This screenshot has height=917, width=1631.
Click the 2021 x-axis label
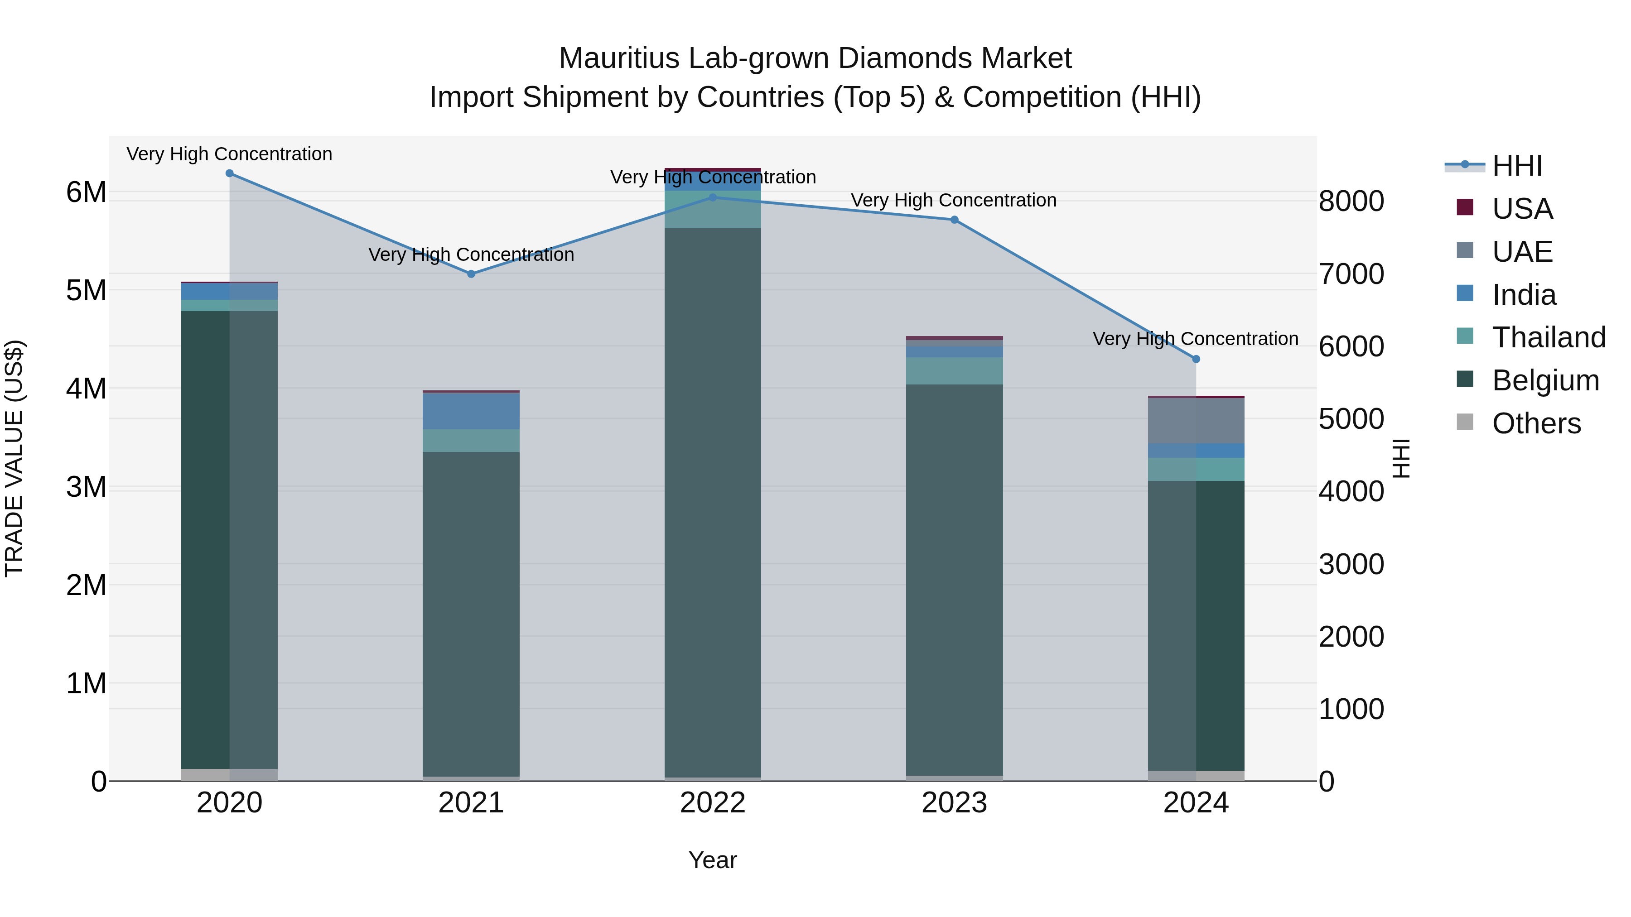471,803
